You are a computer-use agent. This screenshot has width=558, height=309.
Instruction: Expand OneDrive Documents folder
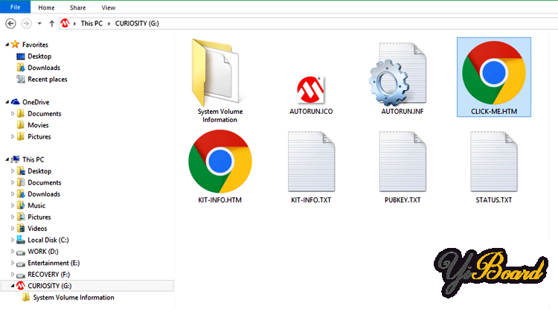13,114
